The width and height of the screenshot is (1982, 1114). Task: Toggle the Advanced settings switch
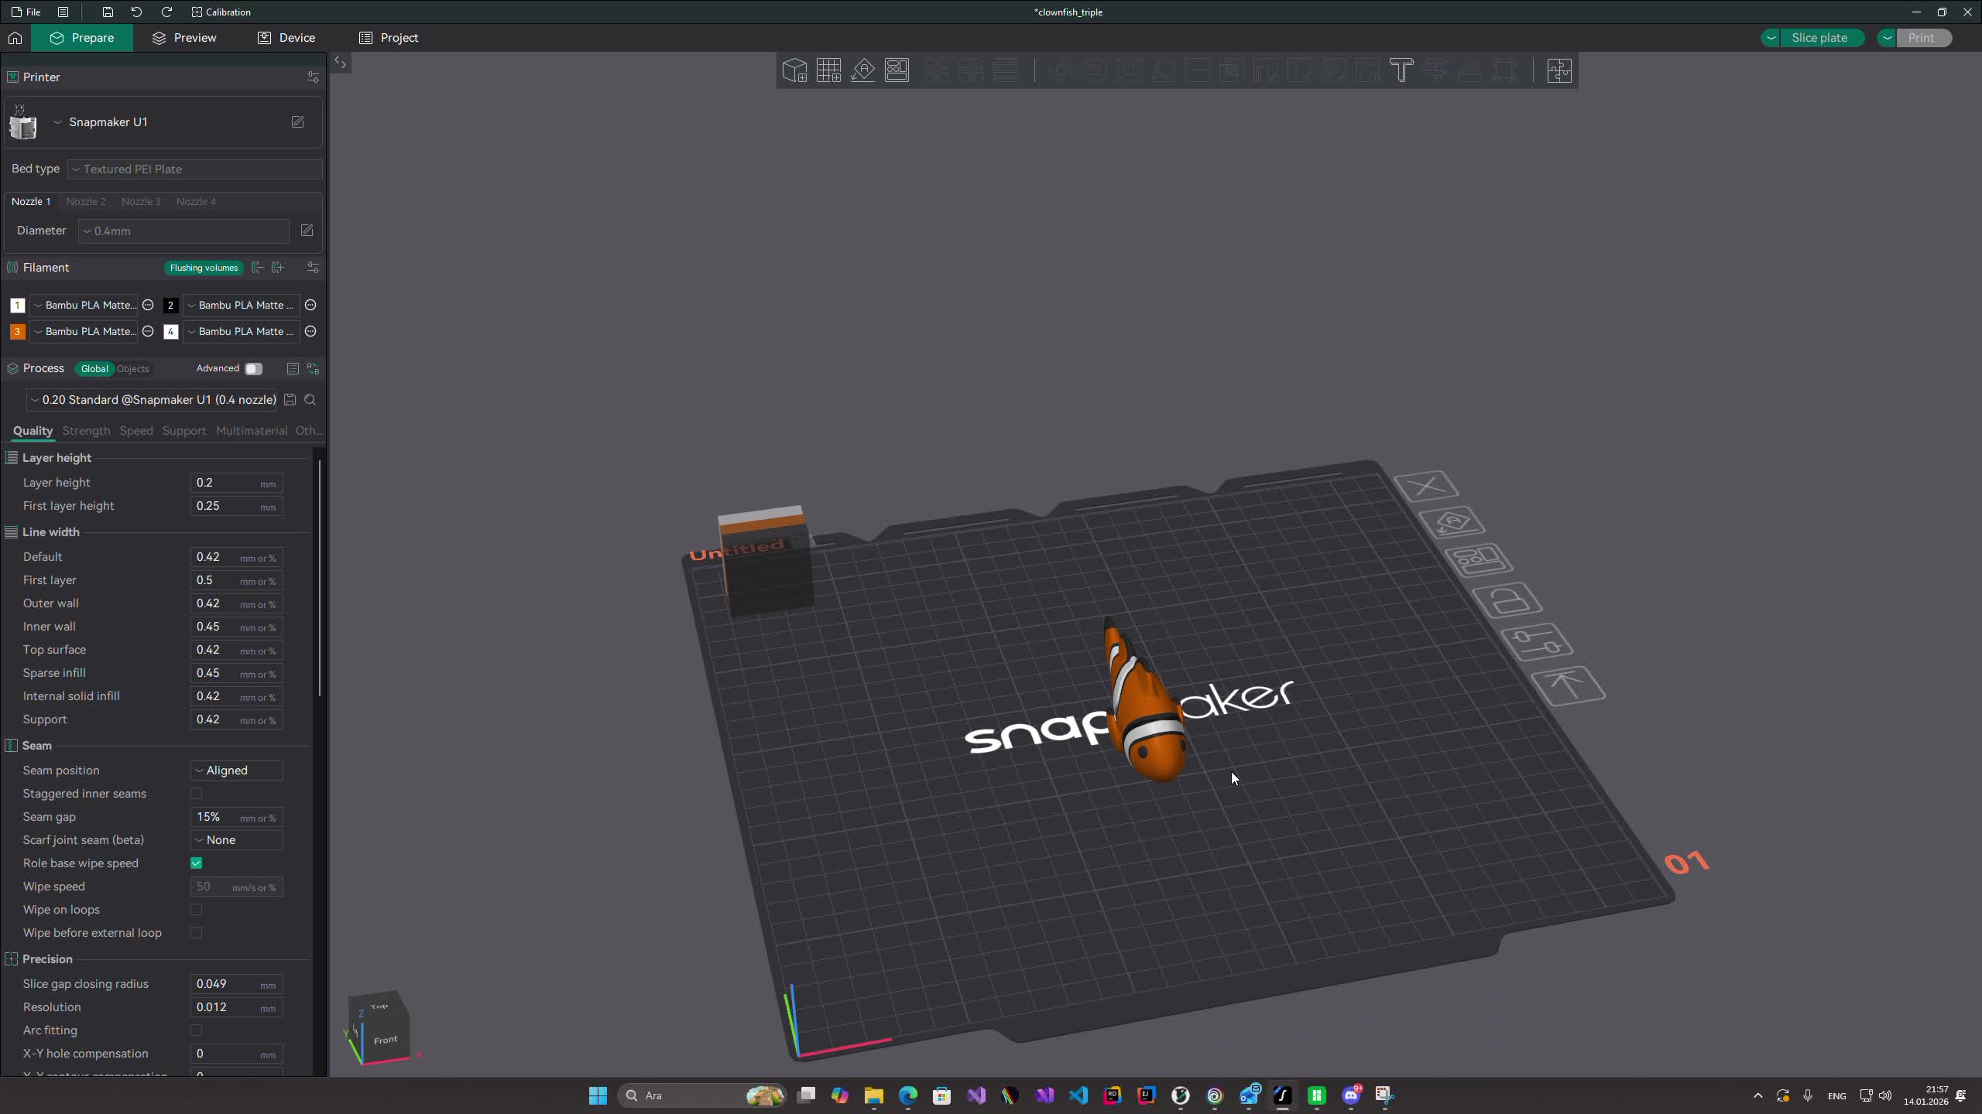pos(253,369)
